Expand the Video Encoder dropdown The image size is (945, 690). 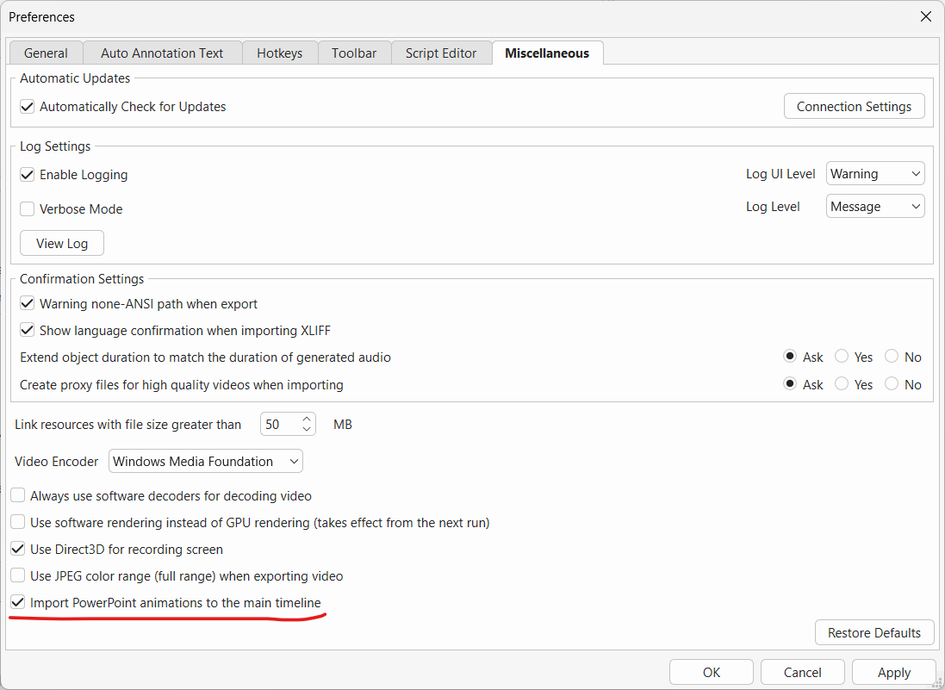[206, 462]
